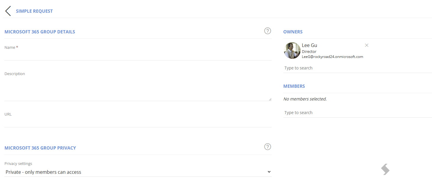Image resolution: width=432 pixels, height=193 pixels.
Task: Click the 'No members selected.' text
Action: pos(305,99)
